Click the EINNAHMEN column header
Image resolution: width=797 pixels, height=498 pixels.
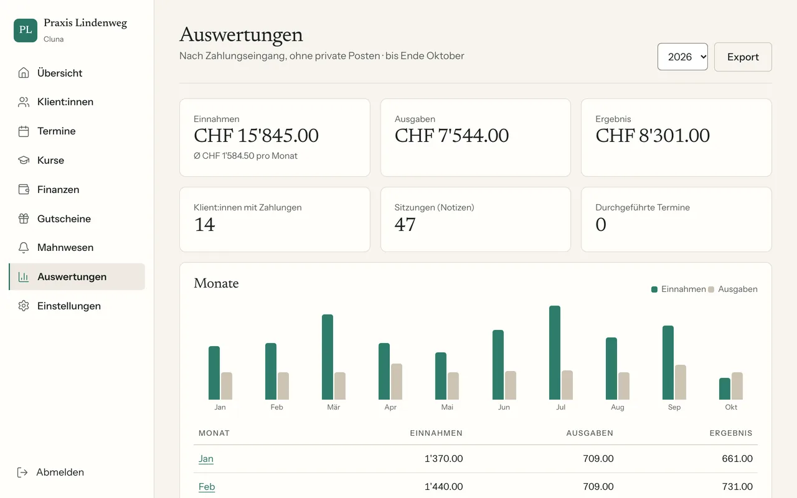coord(436,433)
